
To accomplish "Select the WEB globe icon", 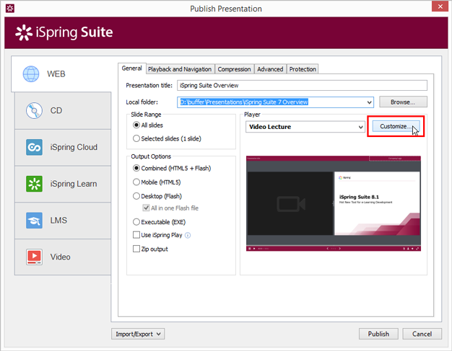I will click(x=31, y=74).
